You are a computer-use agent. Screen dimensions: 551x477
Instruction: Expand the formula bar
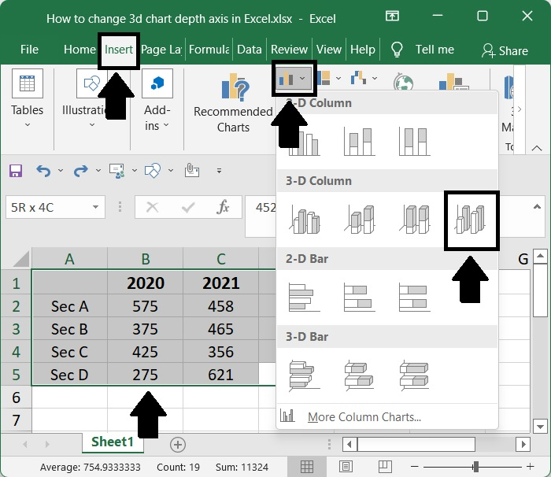click(537, 207)
